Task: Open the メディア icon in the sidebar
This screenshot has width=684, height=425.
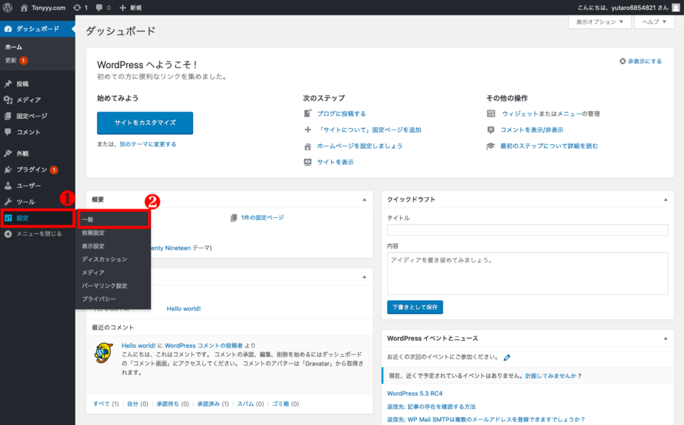Action: click(x=8, y=100)
